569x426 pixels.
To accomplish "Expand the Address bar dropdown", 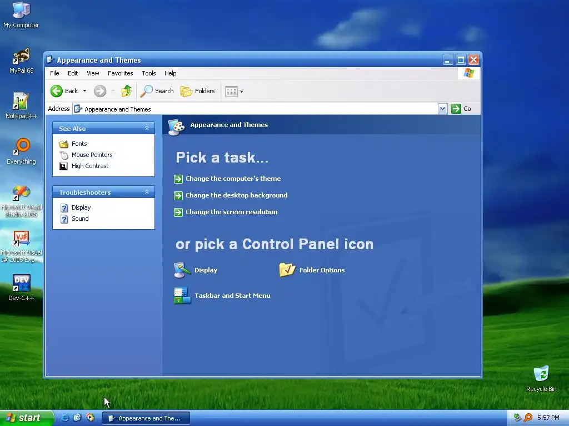I will tap(442, 109).
